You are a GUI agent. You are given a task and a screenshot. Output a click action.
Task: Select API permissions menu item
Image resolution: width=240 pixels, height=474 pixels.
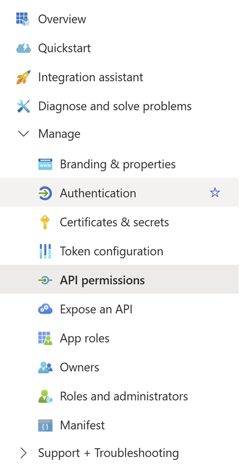point(119,280)
